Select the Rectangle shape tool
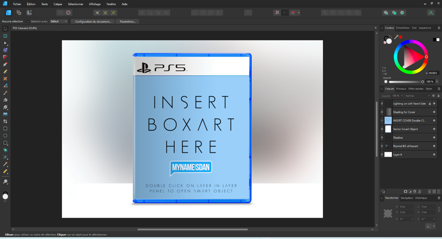The height and width of the screenshot is (239, 442). [5, 129]
